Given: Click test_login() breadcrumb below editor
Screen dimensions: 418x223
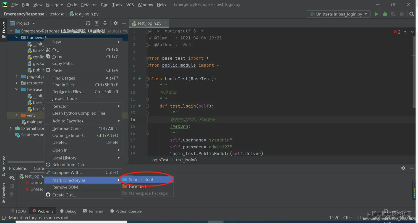Looking at the screenshot, I should click(x=186, y=160).
